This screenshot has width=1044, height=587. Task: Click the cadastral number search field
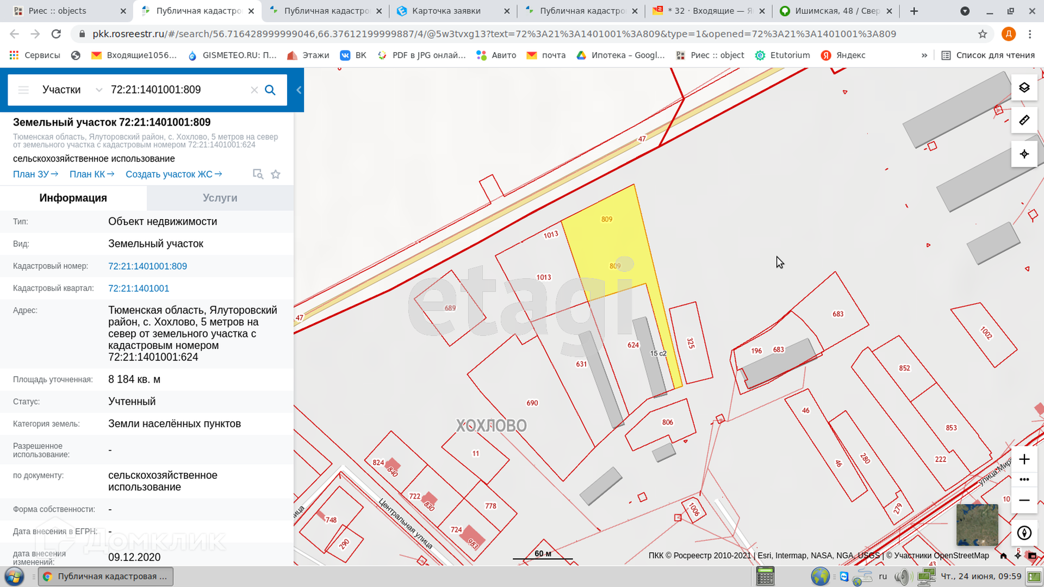point(174,90)
